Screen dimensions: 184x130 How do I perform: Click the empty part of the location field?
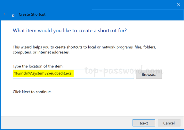103,74
